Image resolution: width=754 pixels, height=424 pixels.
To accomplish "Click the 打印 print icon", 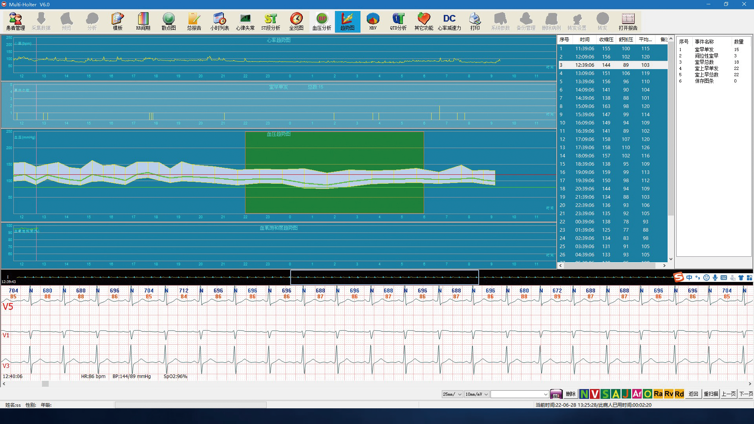I will click(x=475, y=21).
